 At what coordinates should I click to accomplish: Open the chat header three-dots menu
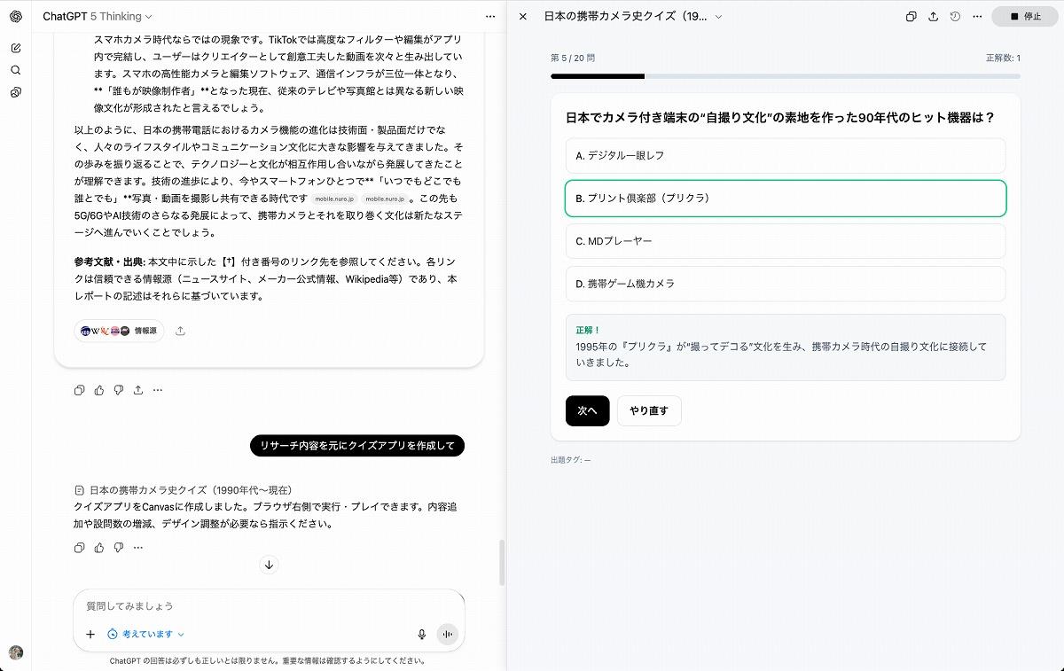pos(490,16)
